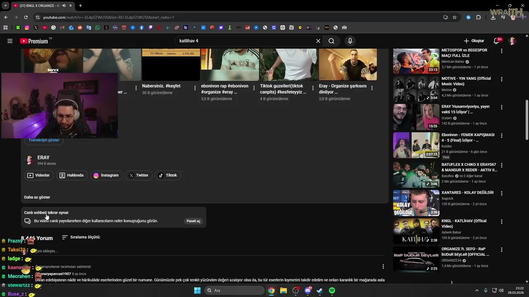Viewport: 529px width, 297px height.
Task: Open the tab search dropdown arrow
Action: coord(5,5)
